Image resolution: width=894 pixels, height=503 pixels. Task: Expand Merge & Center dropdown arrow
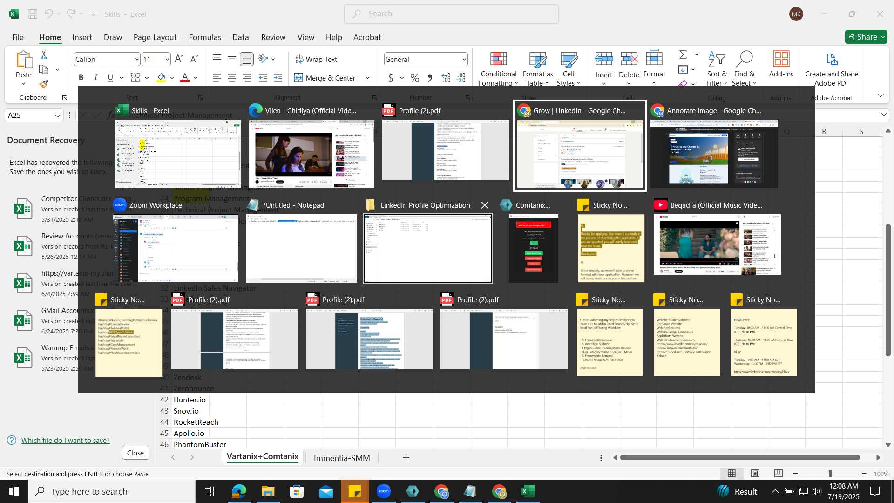367,78
